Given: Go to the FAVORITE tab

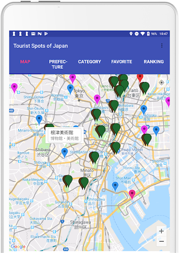Looking at the screenshot, I should coord(122,62).
